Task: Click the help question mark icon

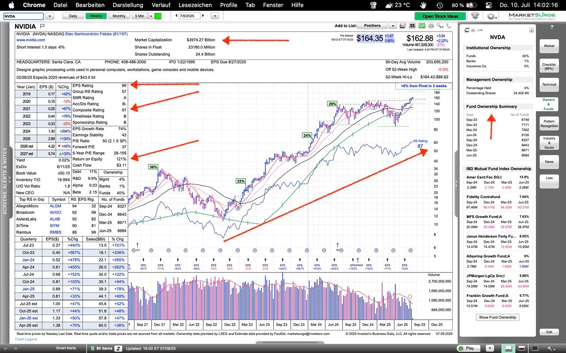Action: coord(551,27)
